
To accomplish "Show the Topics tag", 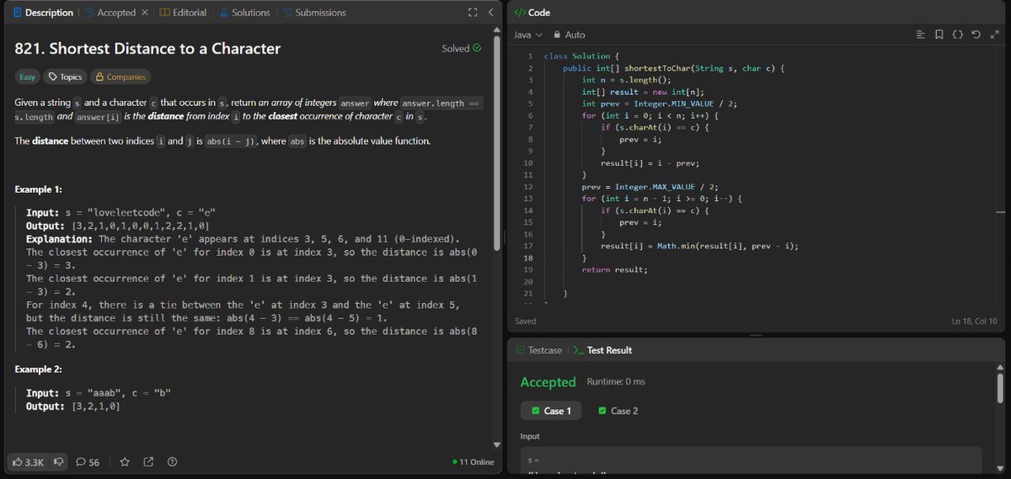I will [65, 77].
